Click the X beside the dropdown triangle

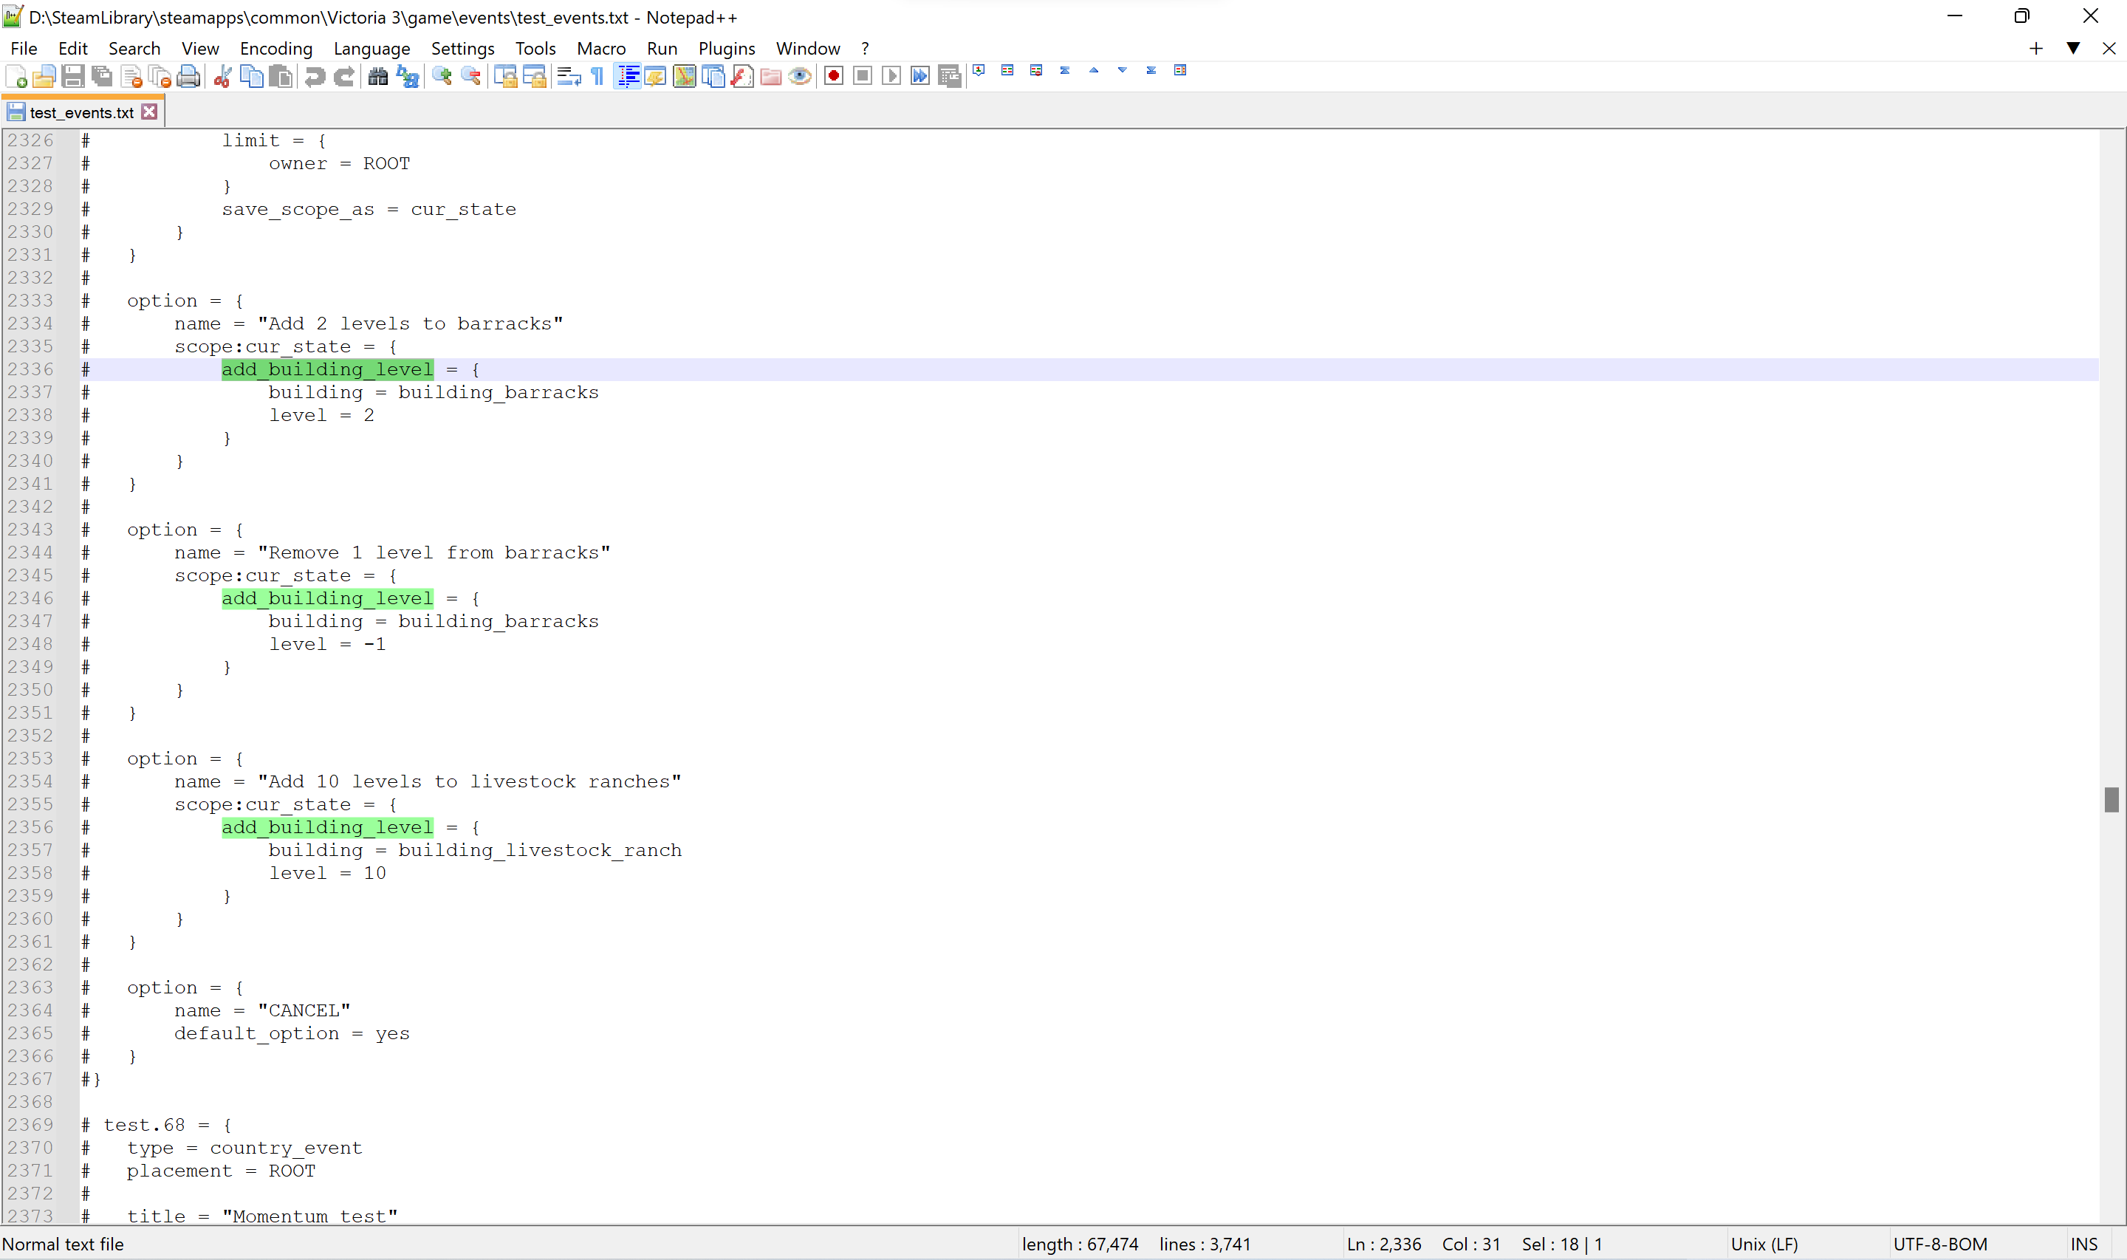click(2109, 49)
